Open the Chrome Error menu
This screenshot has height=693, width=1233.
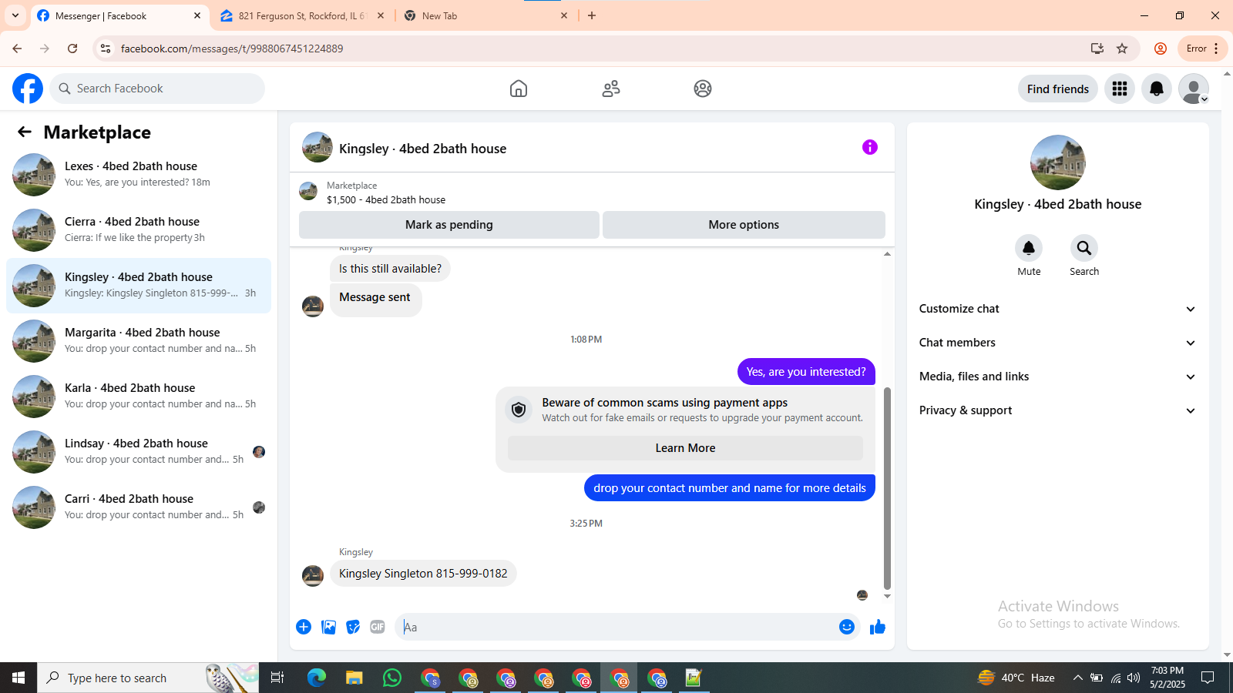click(1203, 49)
